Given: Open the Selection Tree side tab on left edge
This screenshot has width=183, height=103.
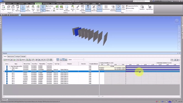Looking at the screenshot, I should tap(1, 21).
